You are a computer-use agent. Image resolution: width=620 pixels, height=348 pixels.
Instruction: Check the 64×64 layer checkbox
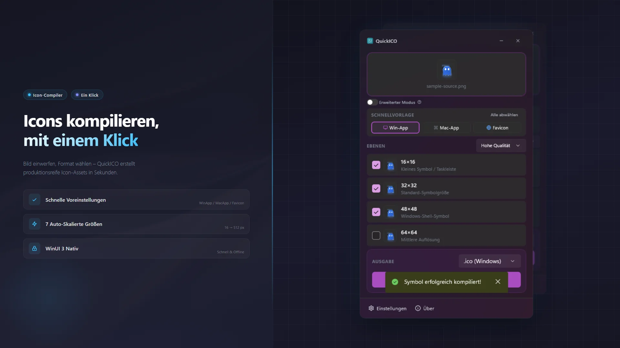376,236
